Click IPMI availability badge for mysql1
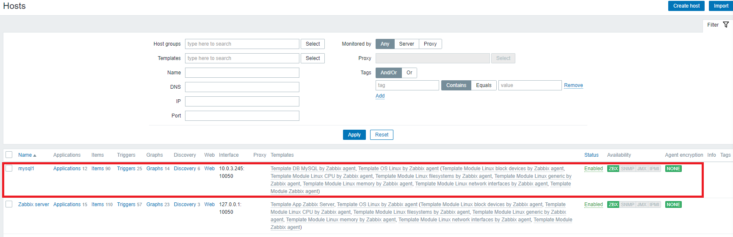The width and height of the screenshot is (733, 237). (x=655, y=169)
